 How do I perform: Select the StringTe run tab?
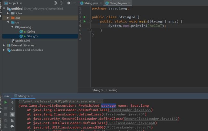click(24, 96)
